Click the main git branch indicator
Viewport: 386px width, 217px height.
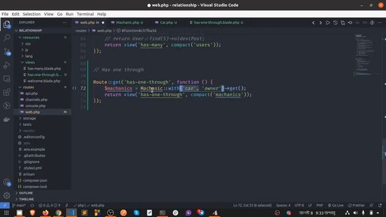pos(19,205)
